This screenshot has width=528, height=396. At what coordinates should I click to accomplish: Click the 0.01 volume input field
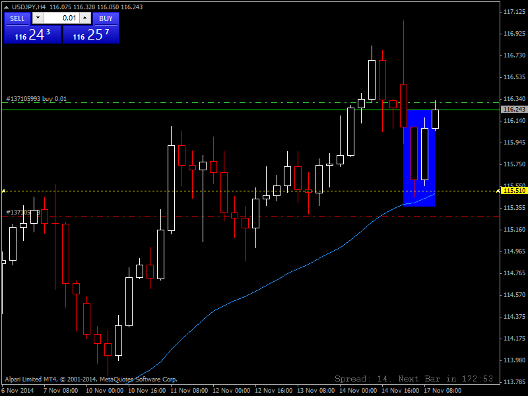click(61, 18)
